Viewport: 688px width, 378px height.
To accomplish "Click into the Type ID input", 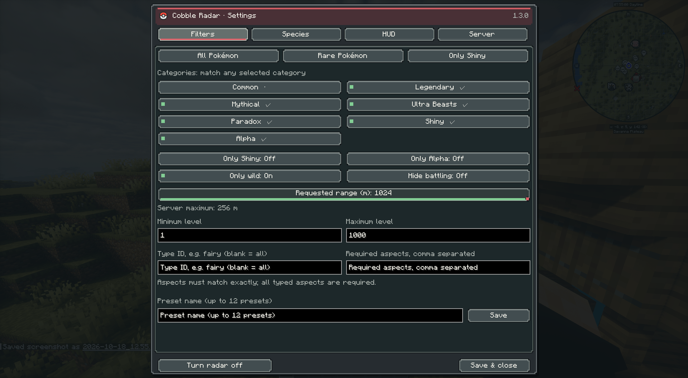I will [249, 267].
